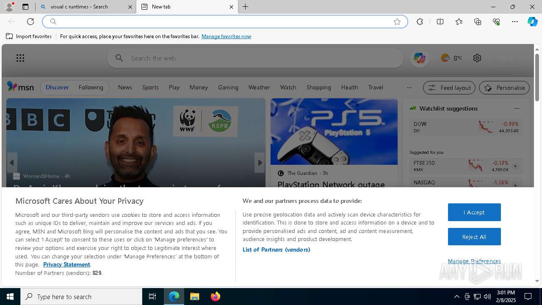Open Weather category
This screenshot has height=305, width=542.
pyautogui.click(x=259, y=87)
